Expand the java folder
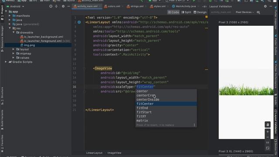This screenshot has width=279, height=157. [10, 20]
